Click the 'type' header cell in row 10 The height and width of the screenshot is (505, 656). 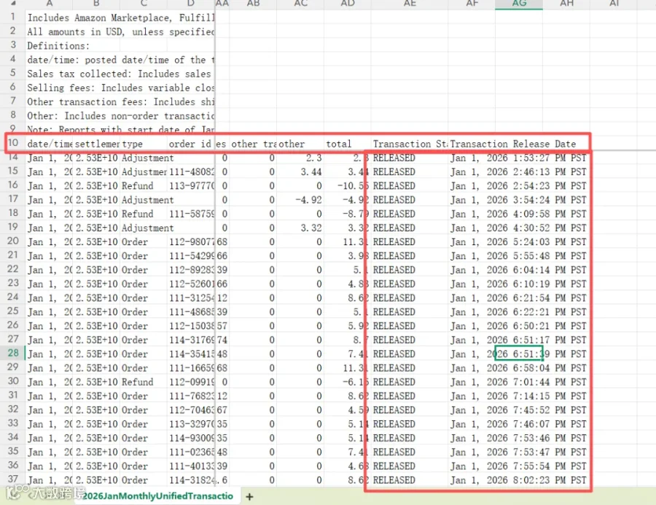click(x=144, y=144)
